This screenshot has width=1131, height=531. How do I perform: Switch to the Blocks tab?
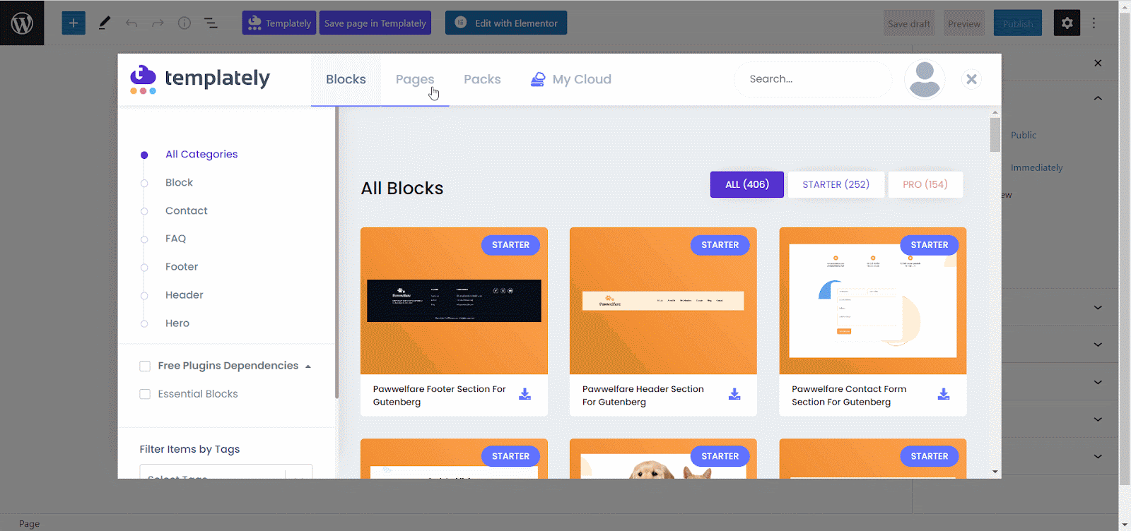(x=346, y=80)
